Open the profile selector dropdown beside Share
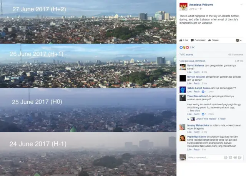 point(239,40)
